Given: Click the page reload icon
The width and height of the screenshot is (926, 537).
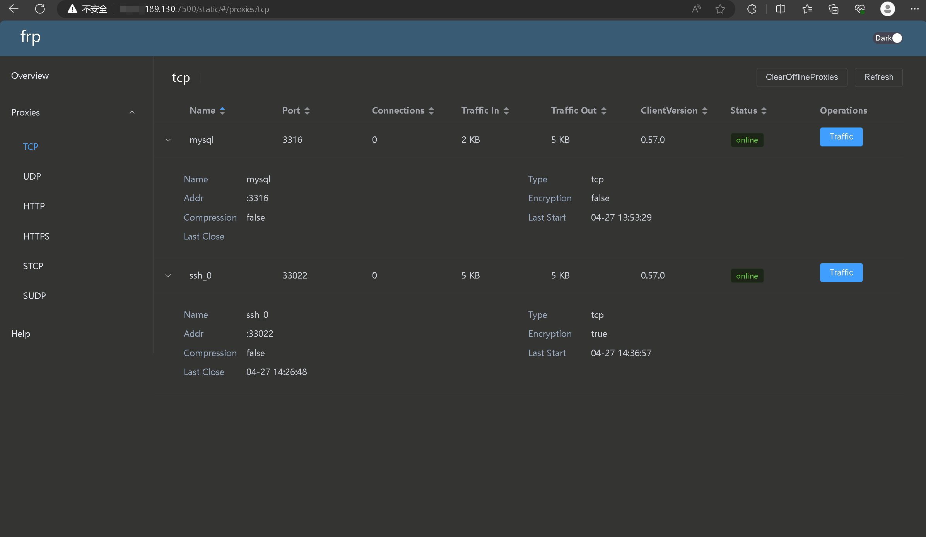Looking at the screenshot, I should tap(40, 9).
